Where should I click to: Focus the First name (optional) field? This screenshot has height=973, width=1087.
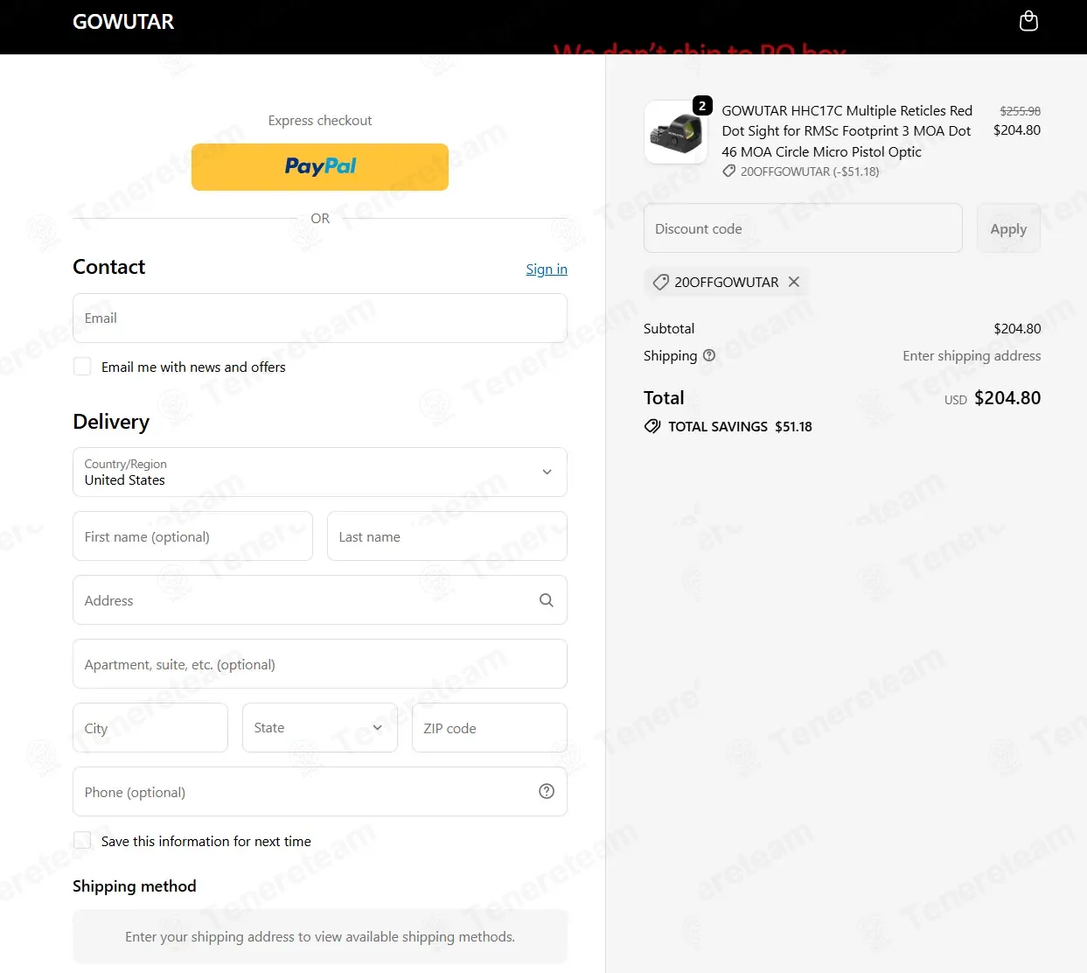192,536
